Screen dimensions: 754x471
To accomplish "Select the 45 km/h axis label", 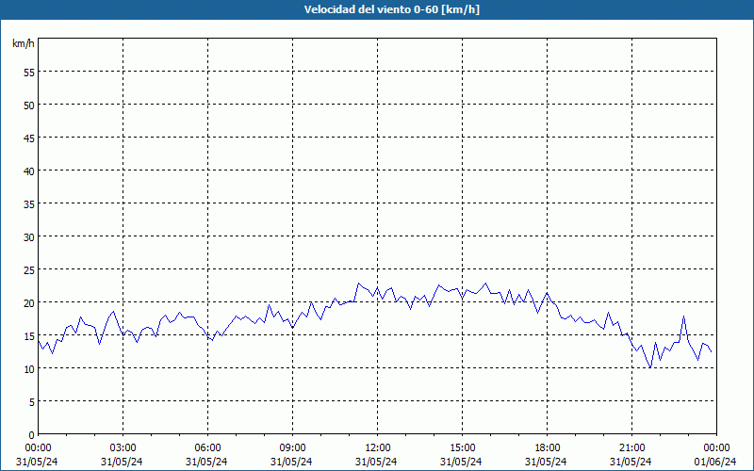I will pos(29,138).
